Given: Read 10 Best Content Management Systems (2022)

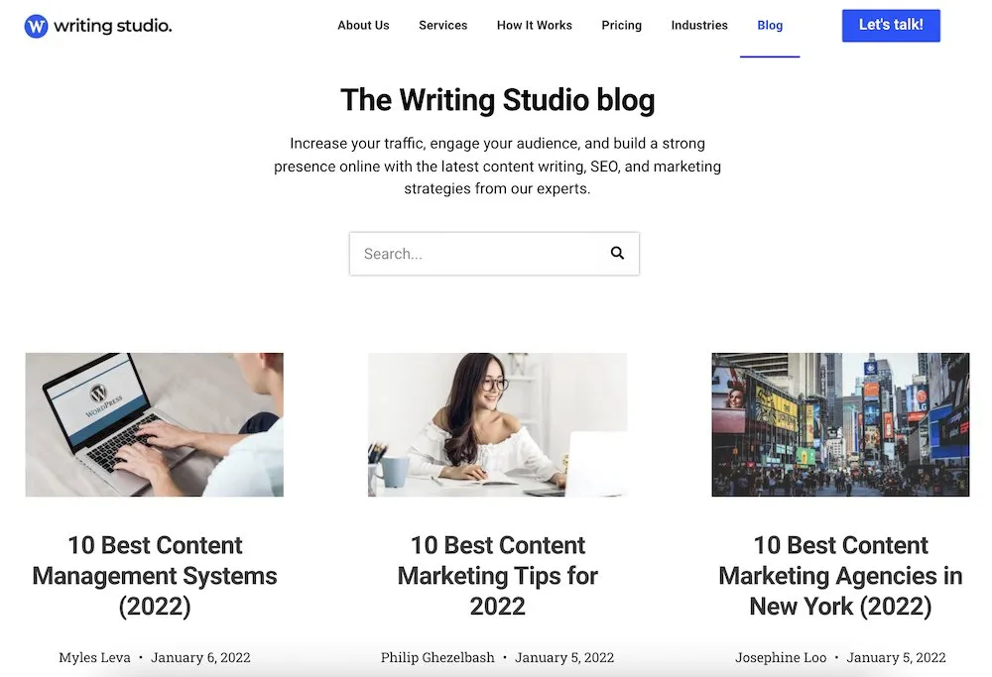Looking at the screenshot, I should tap(155, 576).
